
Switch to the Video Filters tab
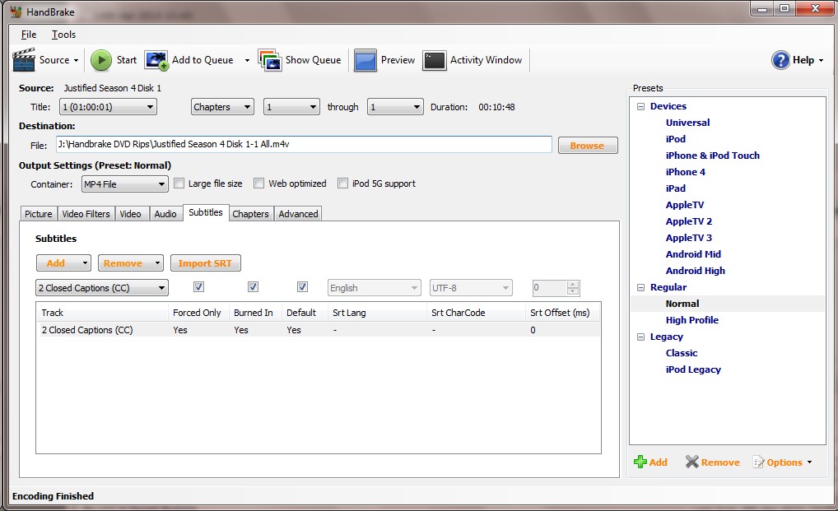pos(86,214)
